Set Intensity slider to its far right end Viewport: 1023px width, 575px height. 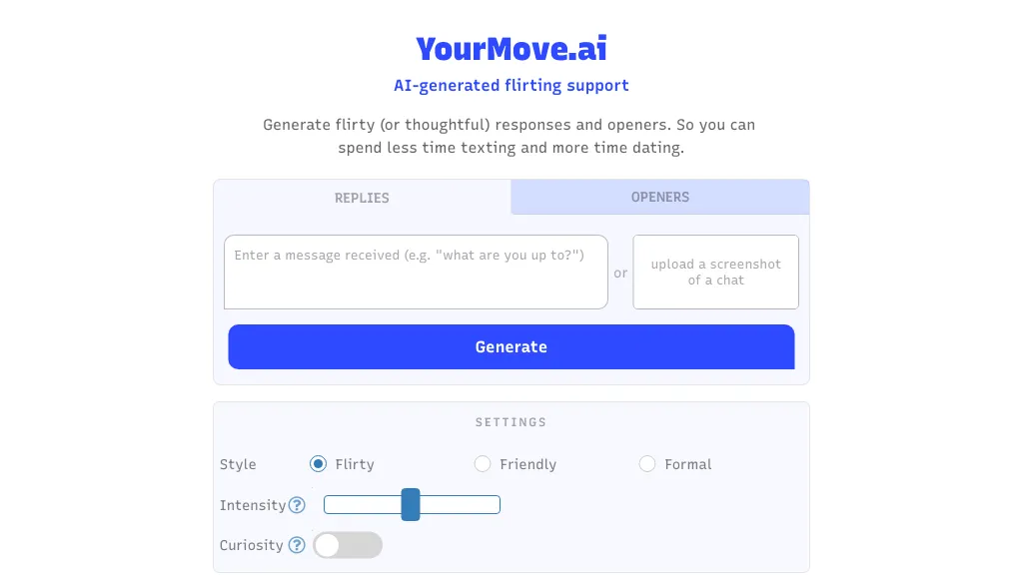498,505
